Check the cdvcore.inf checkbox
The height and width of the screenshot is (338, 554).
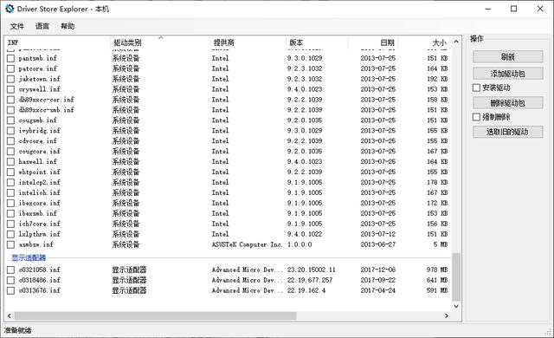tap(11, 141)
